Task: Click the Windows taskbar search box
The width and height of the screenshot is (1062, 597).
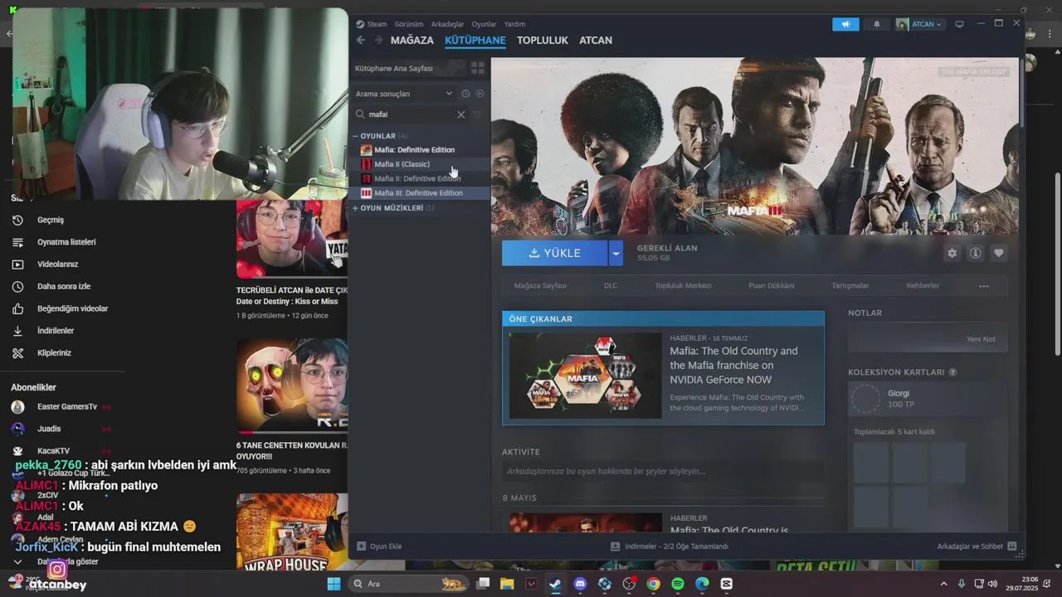Action: (407, 584)
